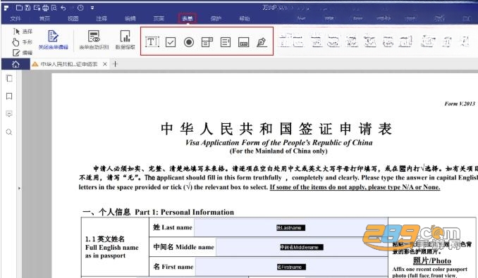The height and width of the screenshot is (278, 478).
Task: Click the 中间名 Middle name form field
Action: tap(302, 247)
